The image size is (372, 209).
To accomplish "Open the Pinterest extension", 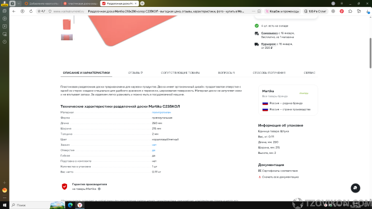I will [x=342, y=11].
